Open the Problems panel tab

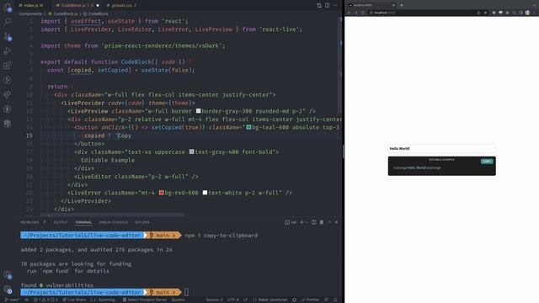coord(33,222)
